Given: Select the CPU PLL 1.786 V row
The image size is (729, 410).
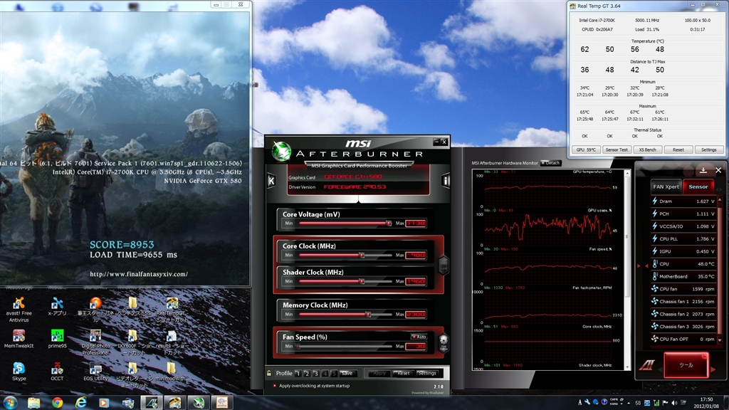Looking at the screenshot, I should pyautogui.click(x=683, y=239).
